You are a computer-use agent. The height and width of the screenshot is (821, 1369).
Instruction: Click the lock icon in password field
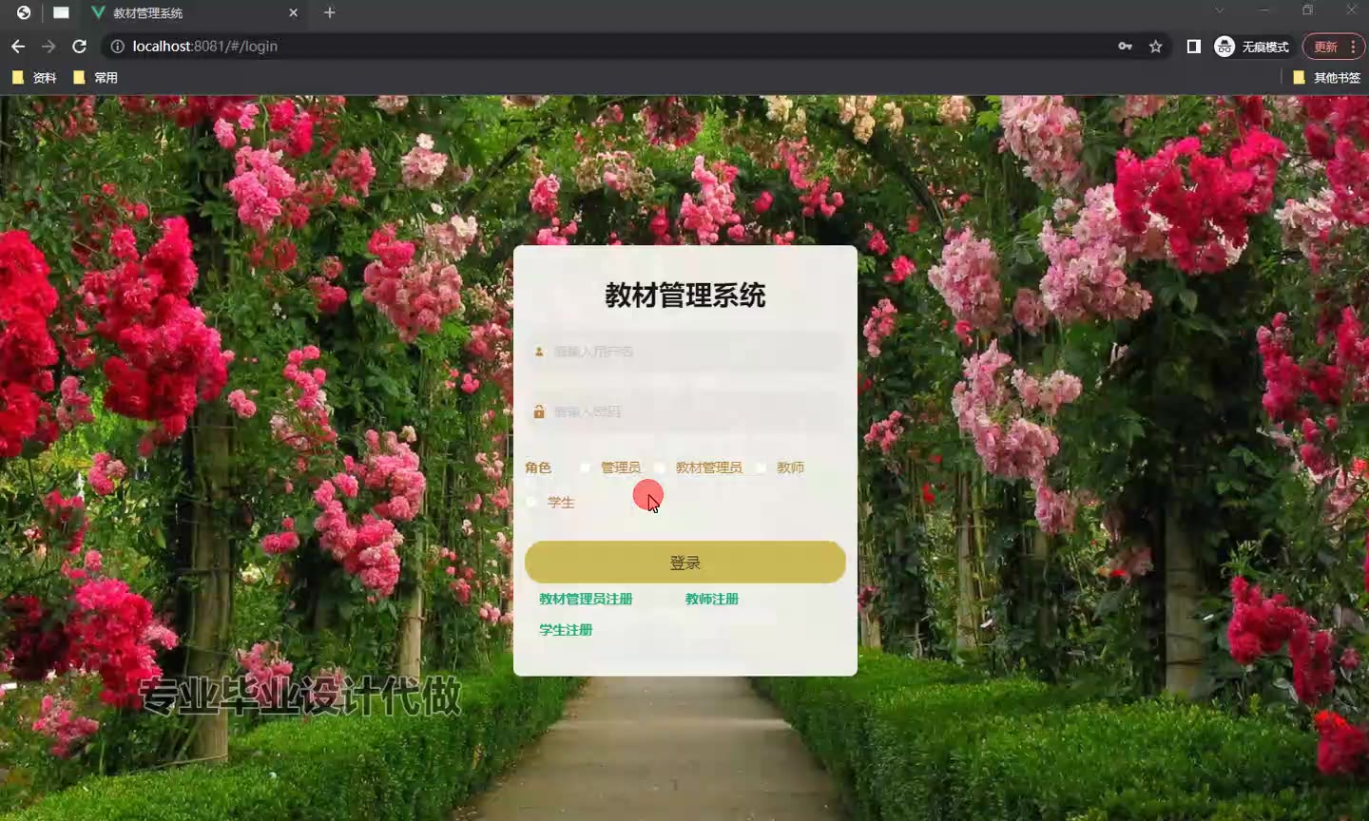pyautogui.click(x=539, y=411)
